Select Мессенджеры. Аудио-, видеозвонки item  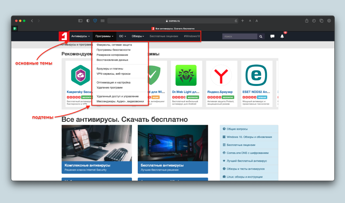point(120,101)
